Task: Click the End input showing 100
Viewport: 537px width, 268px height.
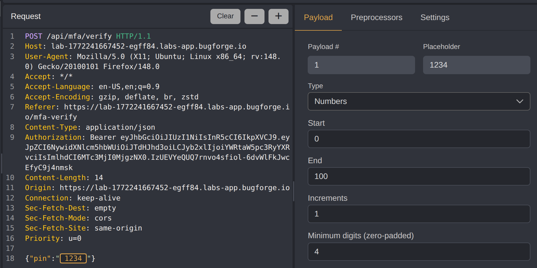Action: pyautogui.click(x=419, y=176)
